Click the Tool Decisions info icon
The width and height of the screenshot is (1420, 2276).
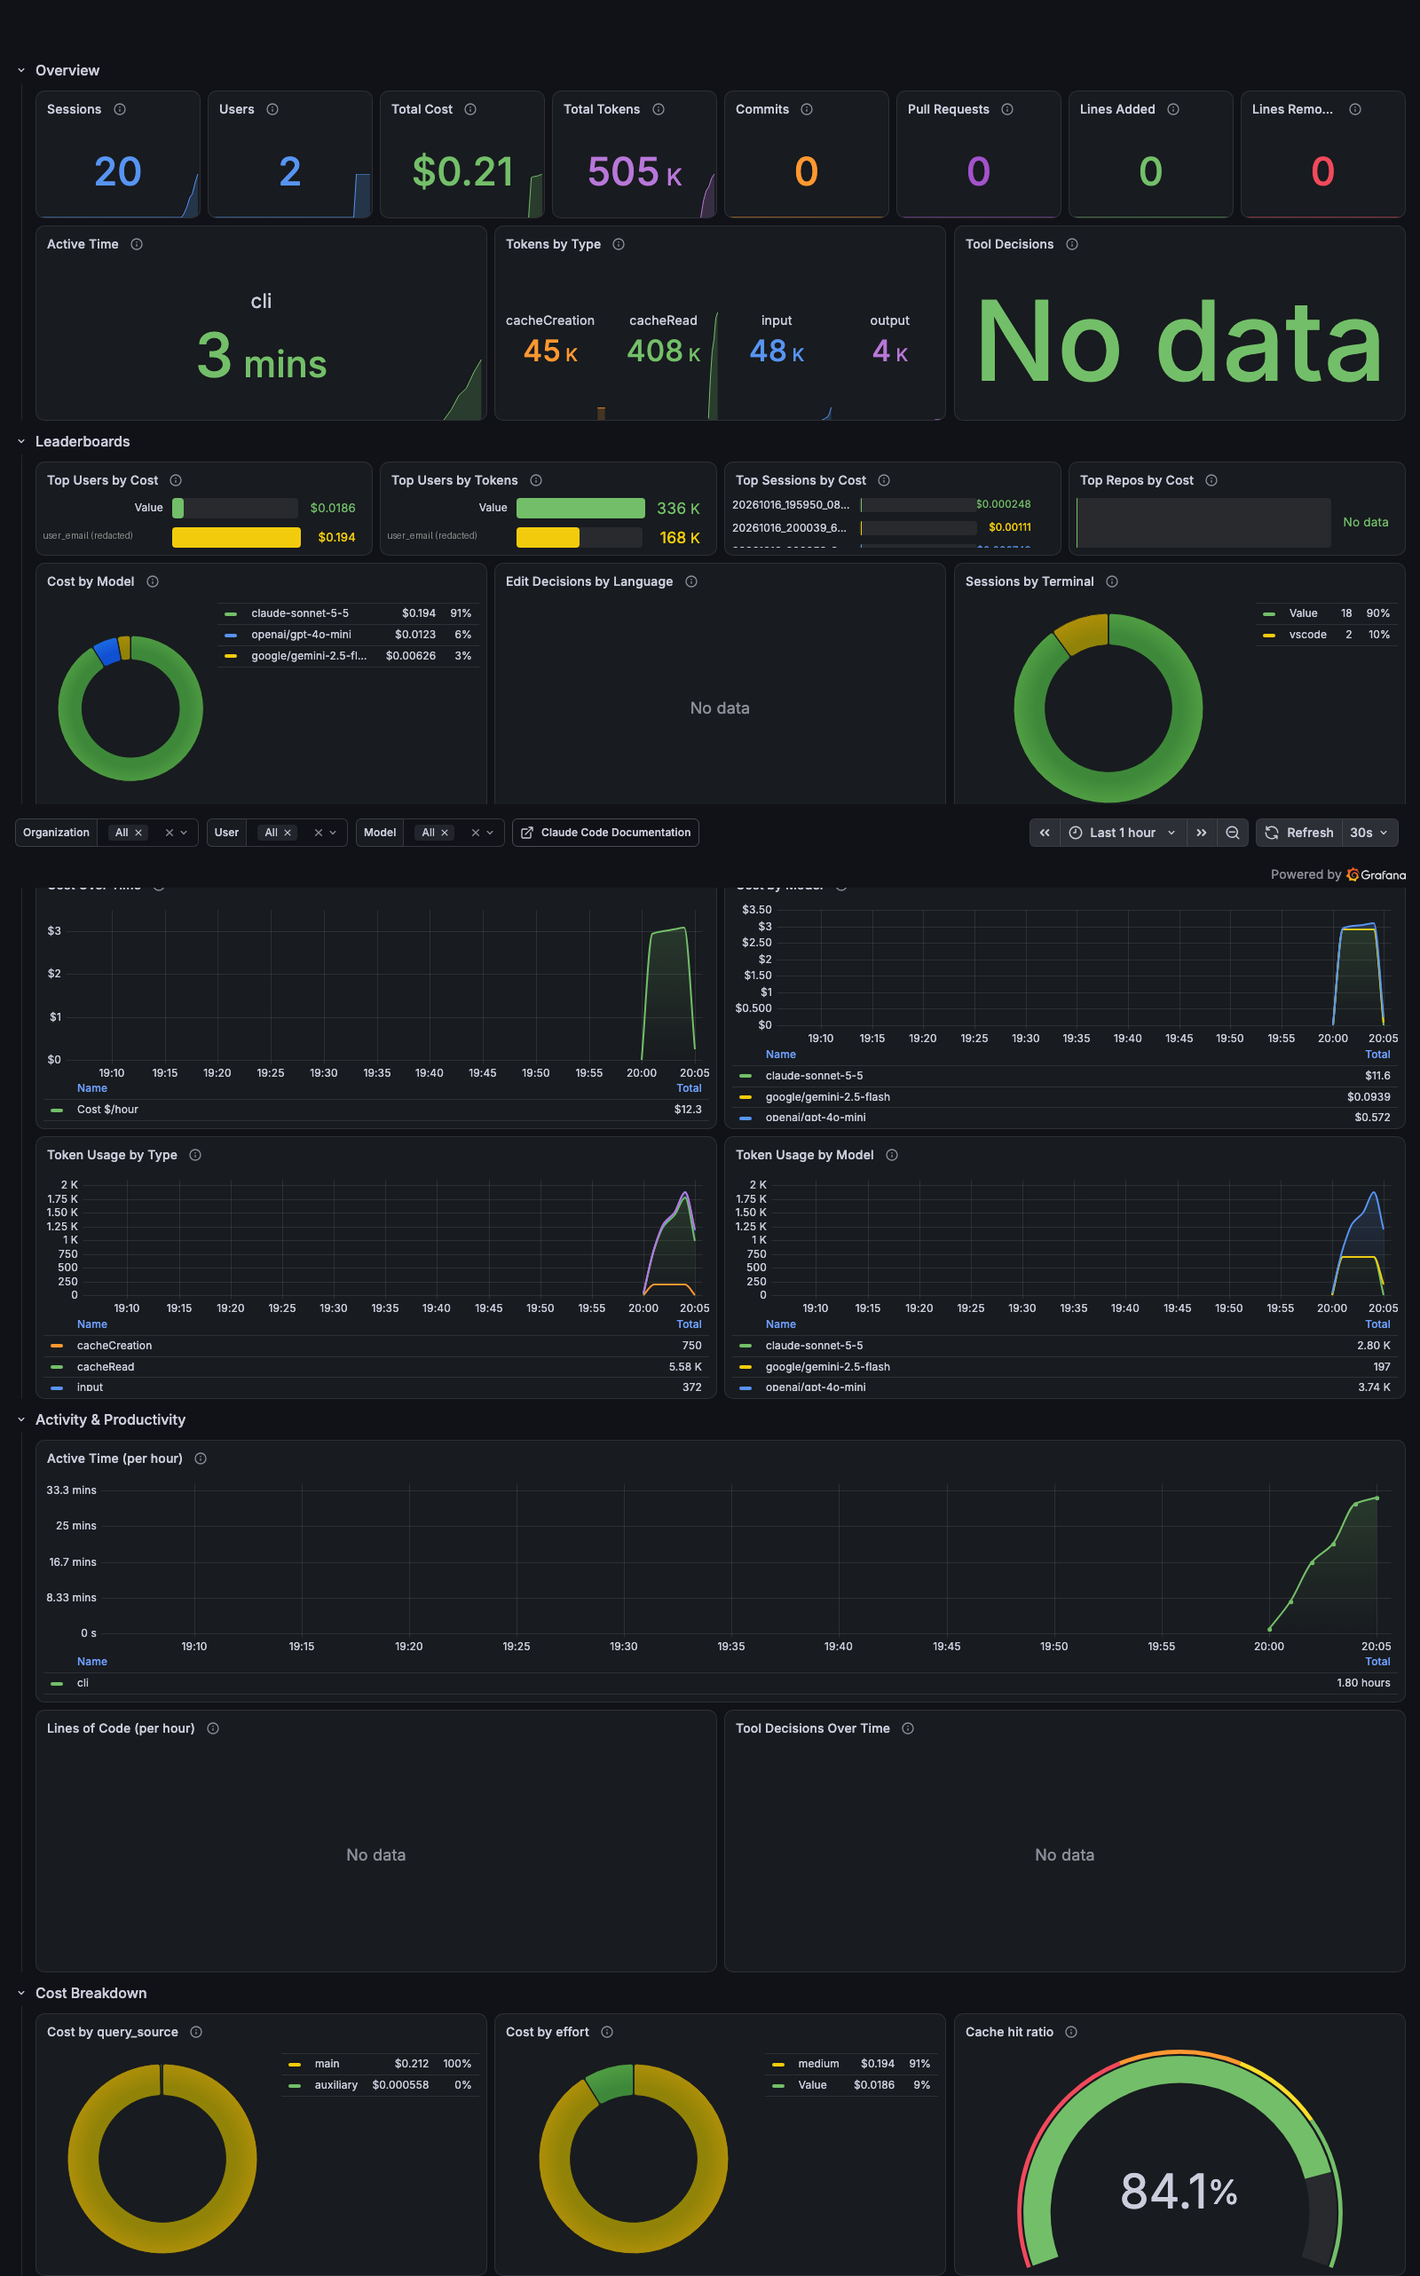[x=1071, y=244]
